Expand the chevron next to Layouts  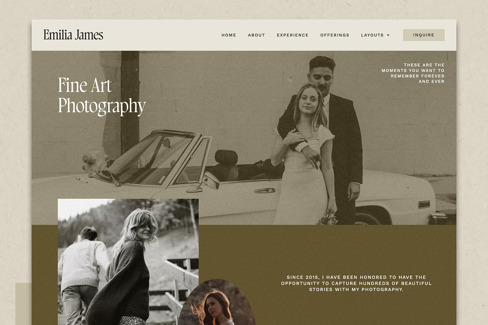click(388, 35)
